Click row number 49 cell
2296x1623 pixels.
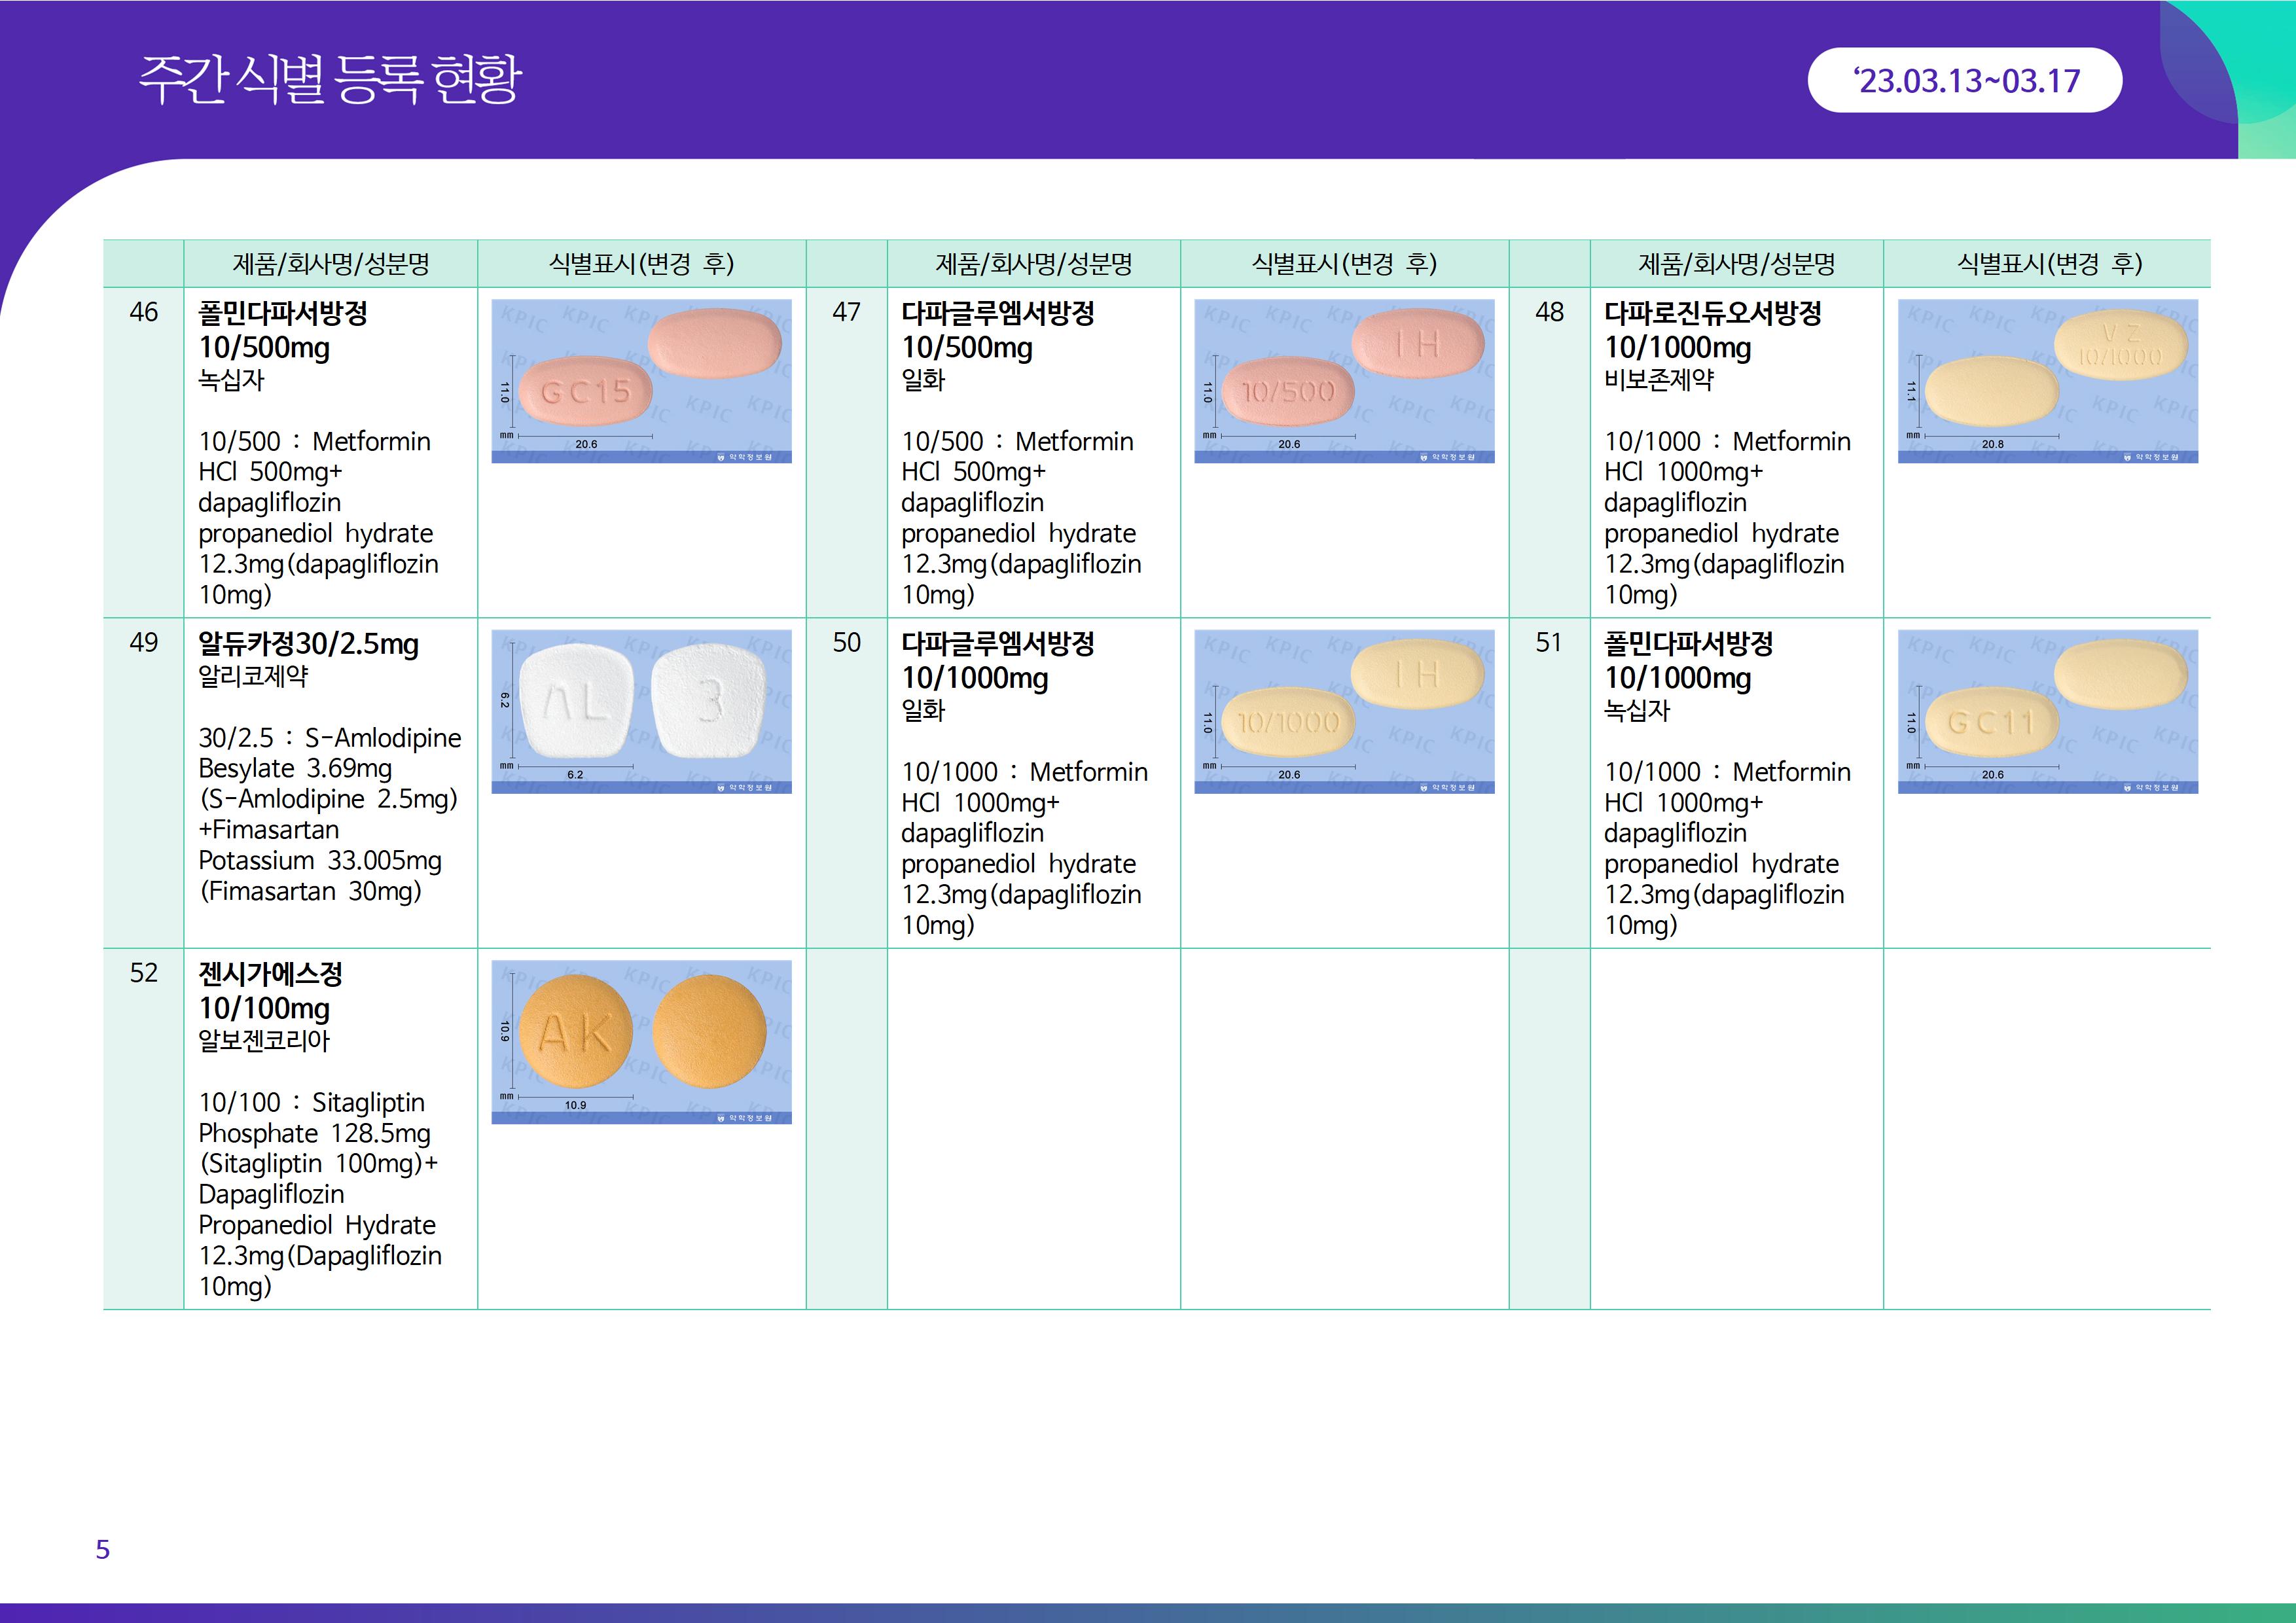point(143,643)
